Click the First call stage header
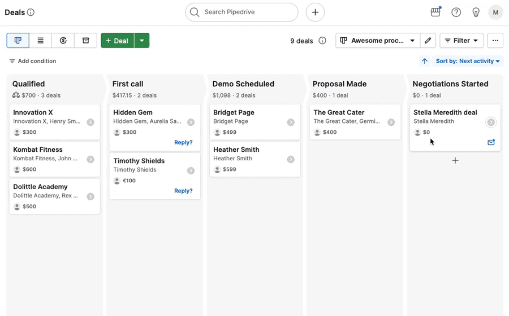This screenshot has height=316, width=509. [x=128, y=84]
